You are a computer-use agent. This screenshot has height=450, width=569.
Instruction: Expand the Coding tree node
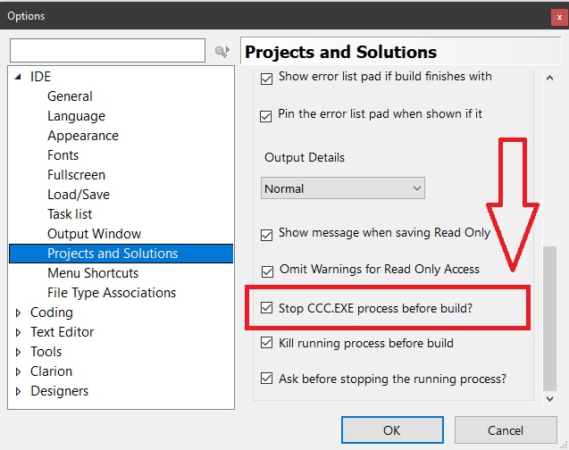[x=18, y=313]
